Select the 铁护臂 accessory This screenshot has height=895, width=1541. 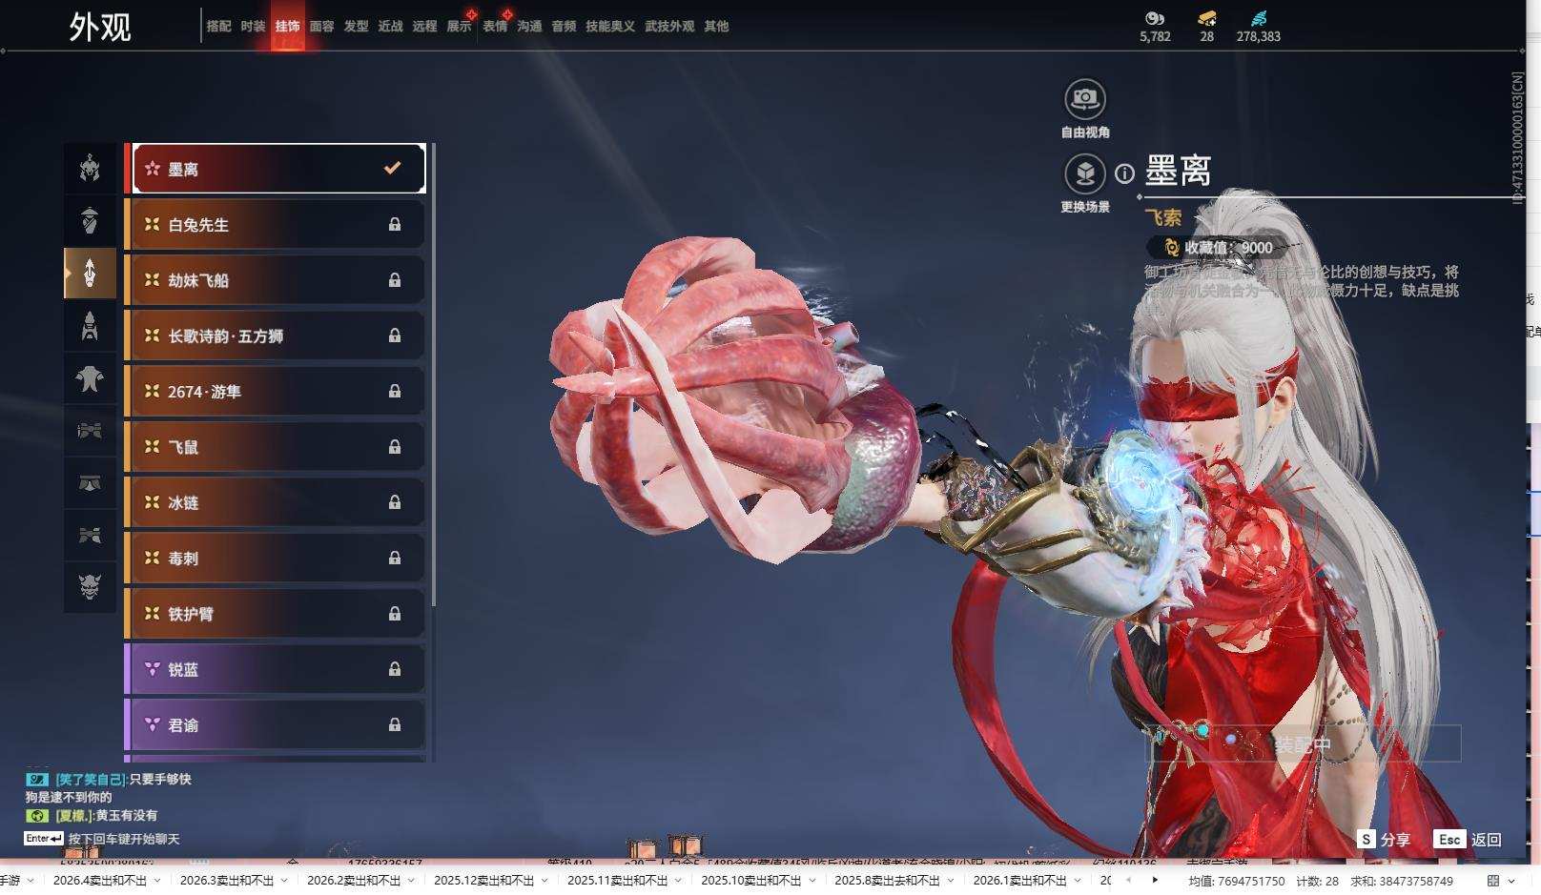tap(276, 614)
